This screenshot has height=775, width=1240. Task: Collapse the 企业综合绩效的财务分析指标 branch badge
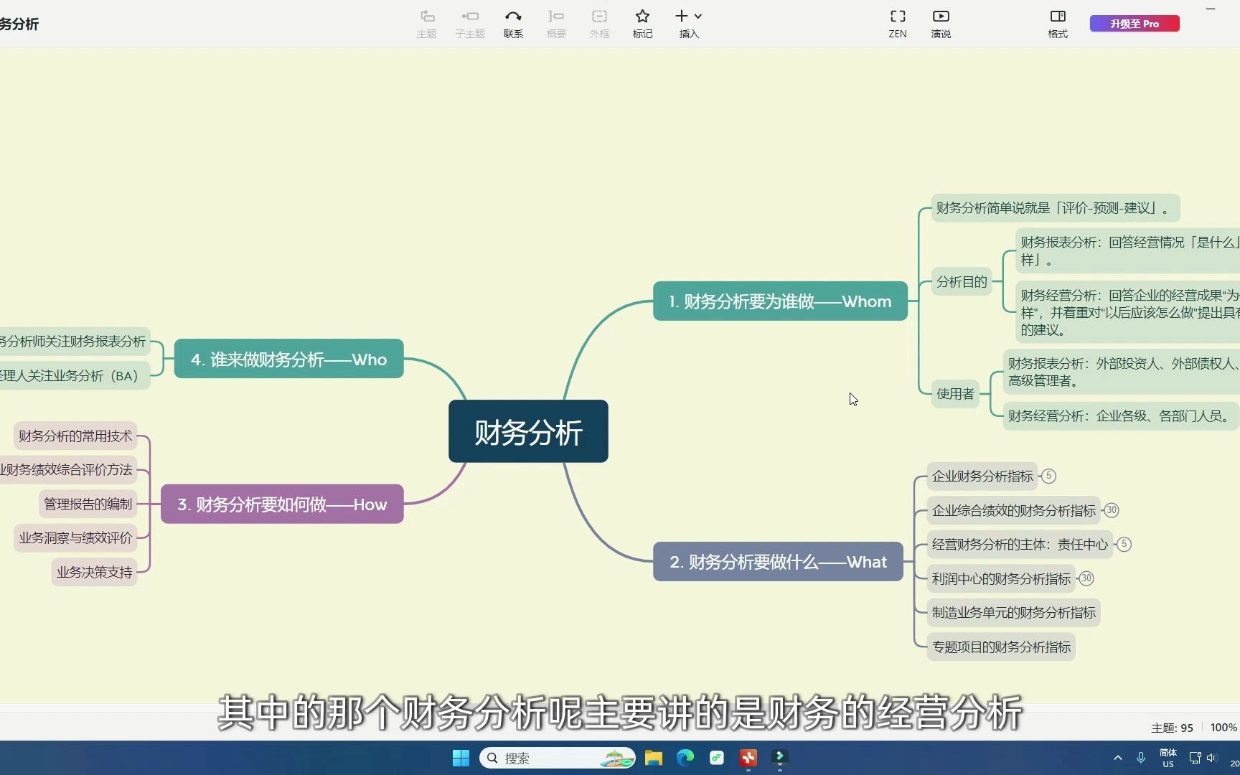click(x=1112, y=510)
